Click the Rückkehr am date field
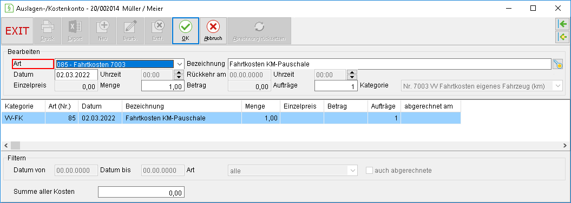The height and width of the screenshot is (203, 571). (249, 75)
